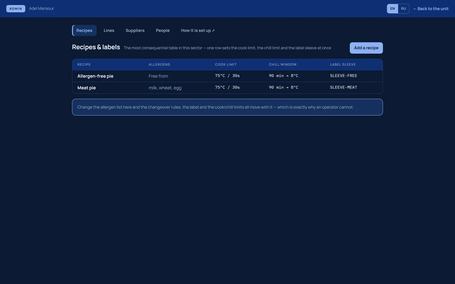Switch to the Suppliers tab

pyautogui.click(x=135, y=30)
